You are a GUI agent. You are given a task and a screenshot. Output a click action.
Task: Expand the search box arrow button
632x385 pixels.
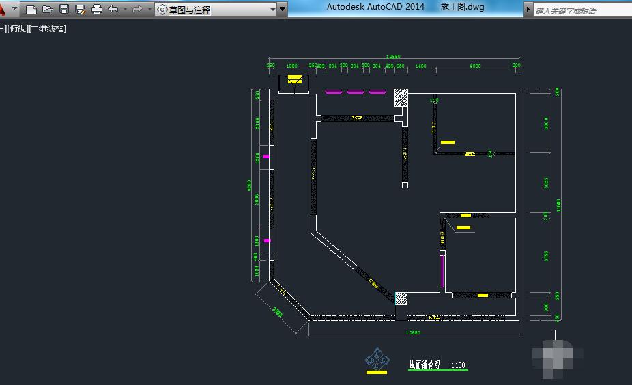point(528,10)
